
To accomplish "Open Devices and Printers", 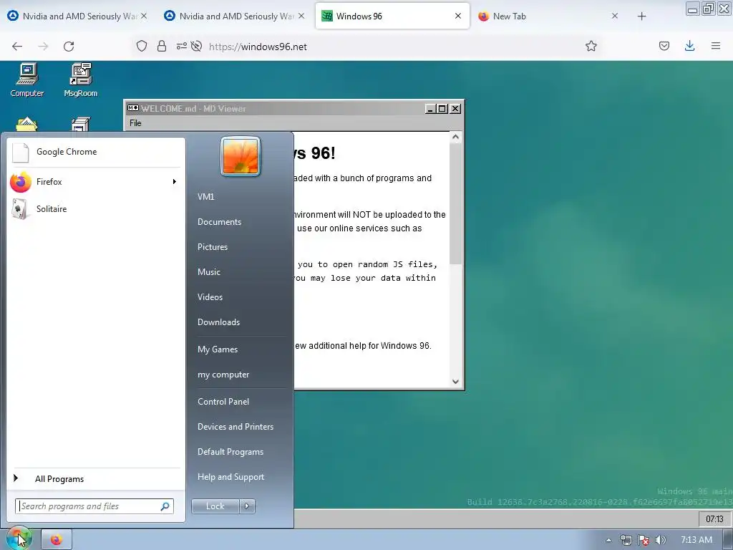I will 235,427.
